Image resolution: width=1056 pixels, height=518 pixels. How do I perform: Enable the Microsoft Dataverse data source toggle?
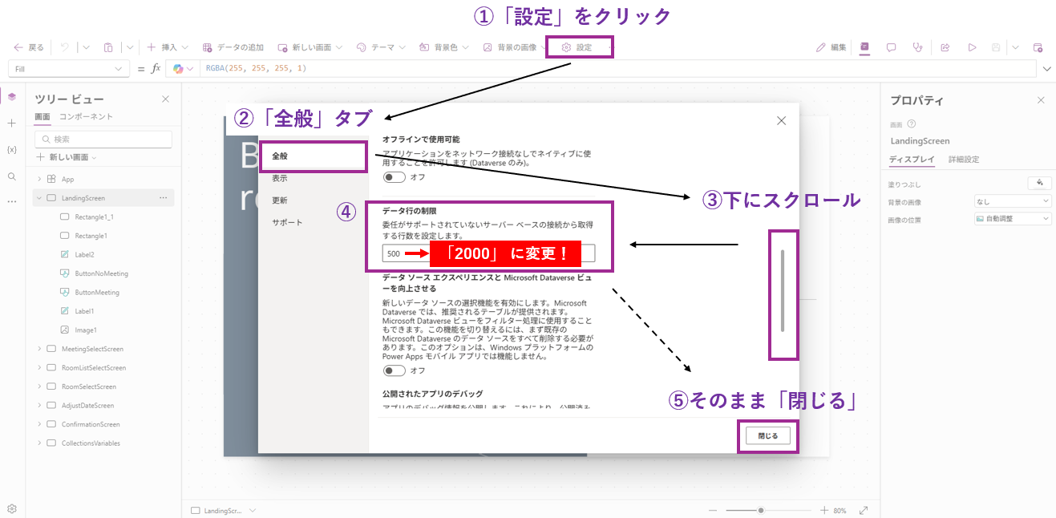[394, 370]
